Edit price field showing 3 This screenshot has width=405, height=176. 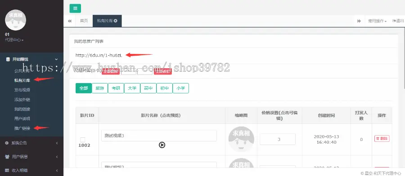(278, 139)
